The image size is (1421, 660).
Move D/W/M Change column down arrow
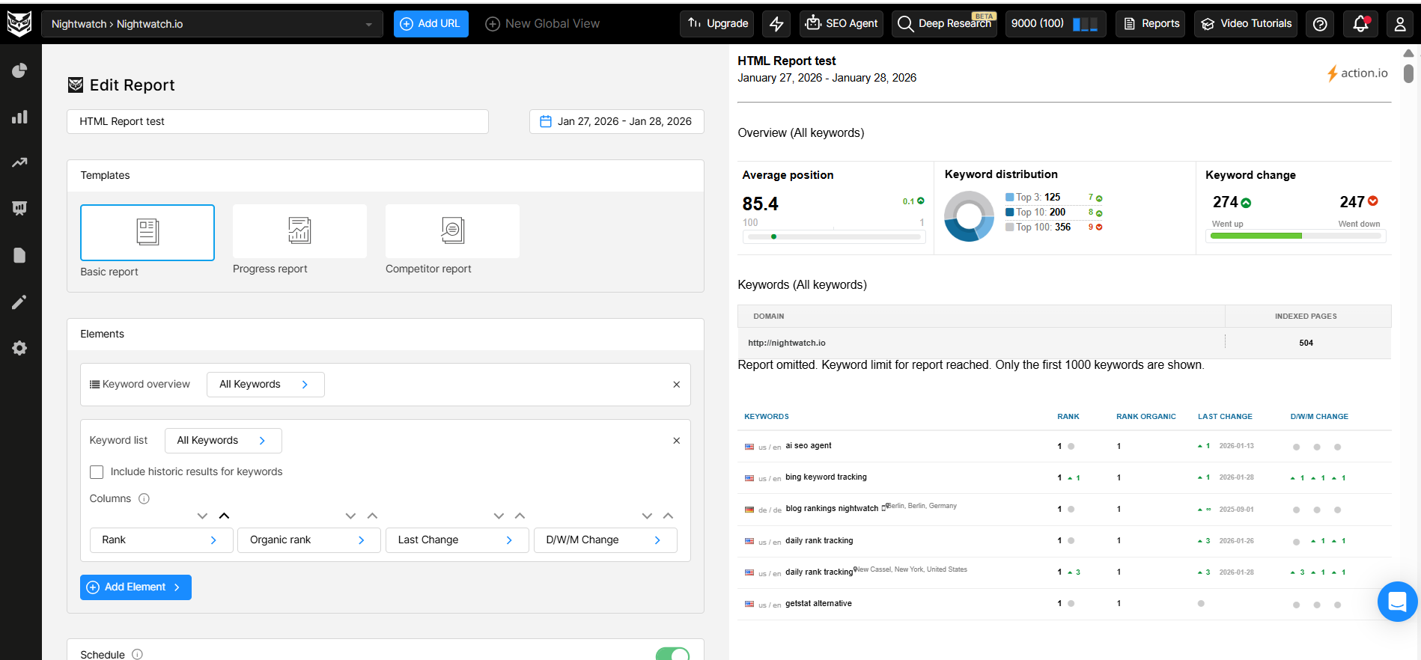coord(647,516)
